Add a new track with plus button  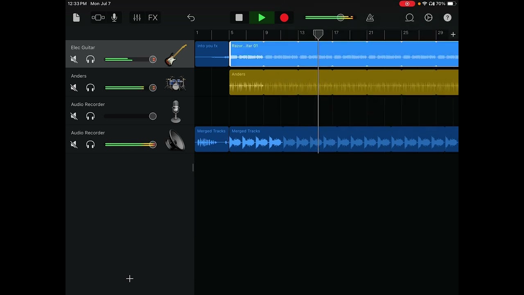[x=130, y=279]
